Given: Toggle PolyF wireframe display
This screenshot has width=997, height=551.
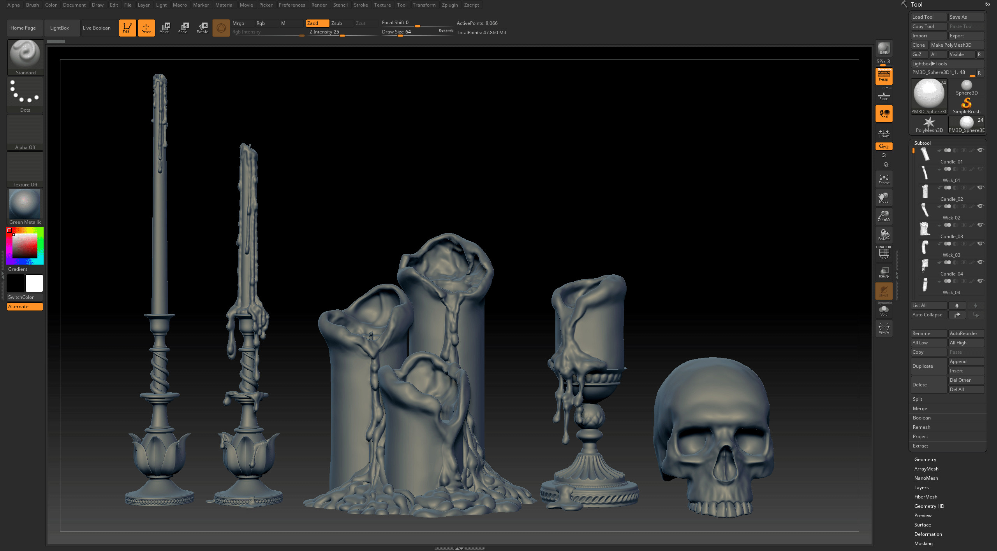Looking at the screenshot, I should point(884,253).
